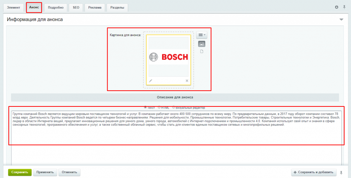Select the Текст radio button
Viewport: 351px width, 178px height.
pyautogui.click(x=145, y=107)
